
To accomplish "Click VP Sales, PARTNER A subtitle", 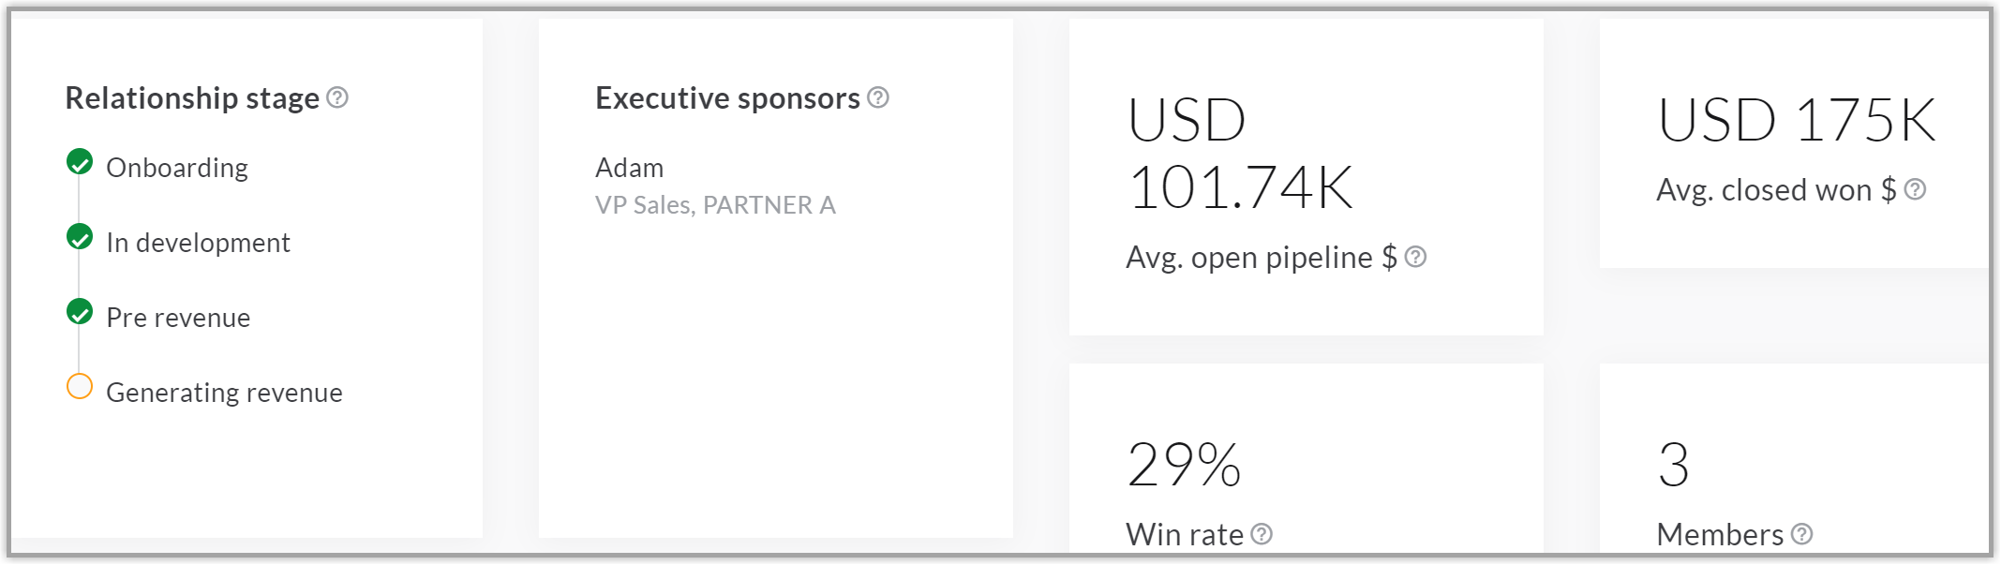I will click(716, 205).
